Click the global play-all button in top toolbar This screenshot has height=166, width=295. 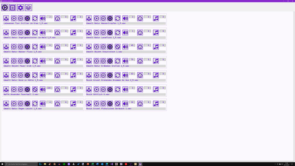[5, 8]
